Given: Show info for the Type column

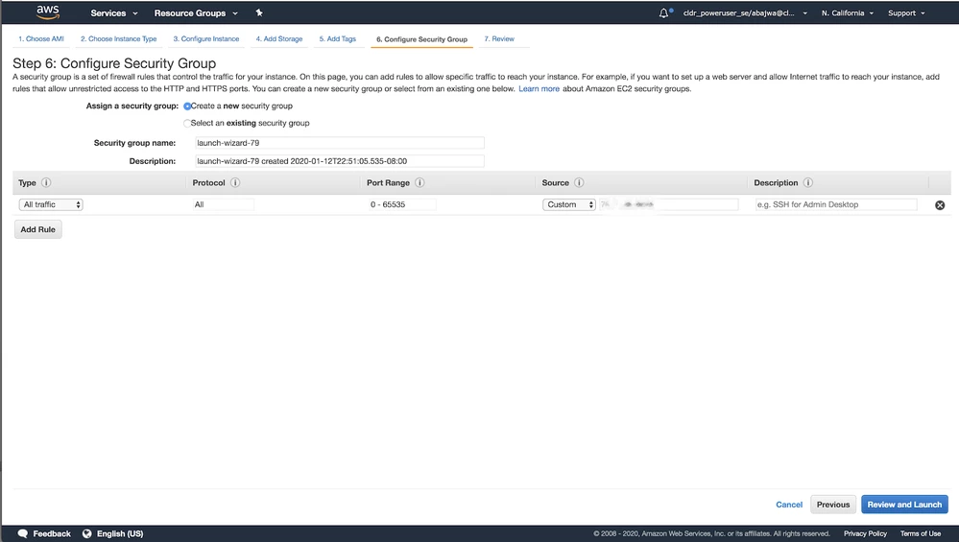Looking at the screenshot, I should [x=46, y=182].
